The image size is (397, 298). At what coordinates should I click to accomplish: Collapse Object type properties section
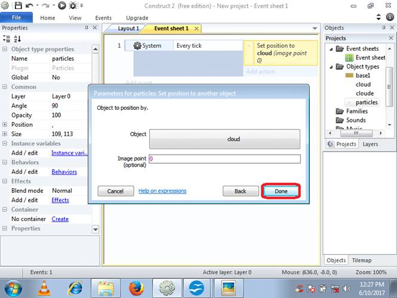pyautogui.click(x=5, y=49)
